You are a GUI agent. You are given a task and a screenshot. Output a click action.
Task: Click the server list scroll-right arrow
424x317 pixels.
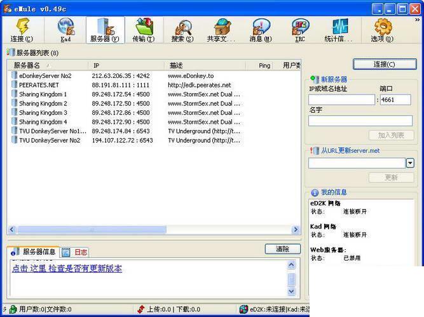click(x=296, y=230)
